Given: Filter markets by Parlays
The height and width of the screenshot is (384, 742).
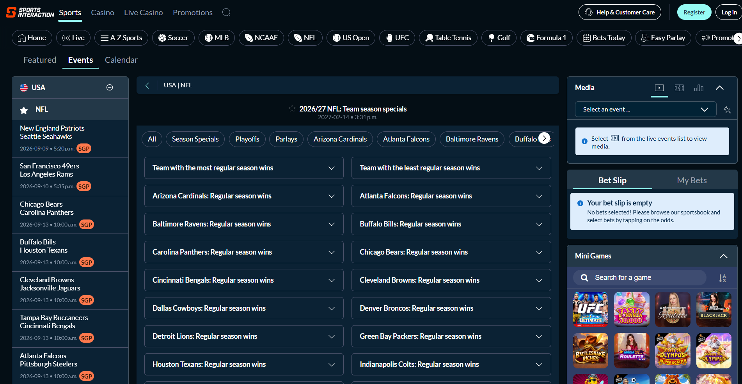Looking at the screenshot, I should tap(286, 139).
